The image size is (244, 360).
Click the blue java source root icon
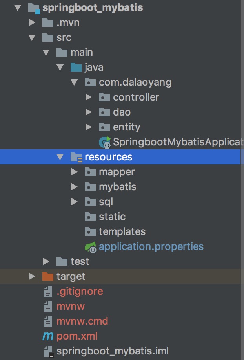(x=76, y=67)
